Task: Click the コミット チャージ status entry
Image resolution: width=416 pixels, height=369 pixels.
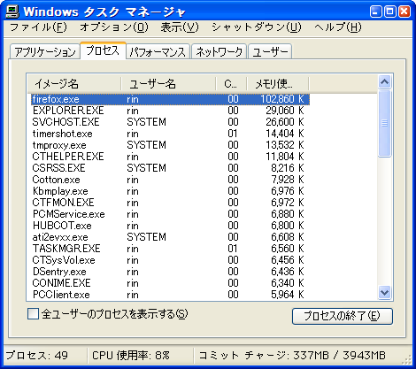Action: pos(292,356)
